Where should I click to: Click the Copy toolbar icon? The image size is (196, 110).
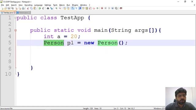coord(31,8)
